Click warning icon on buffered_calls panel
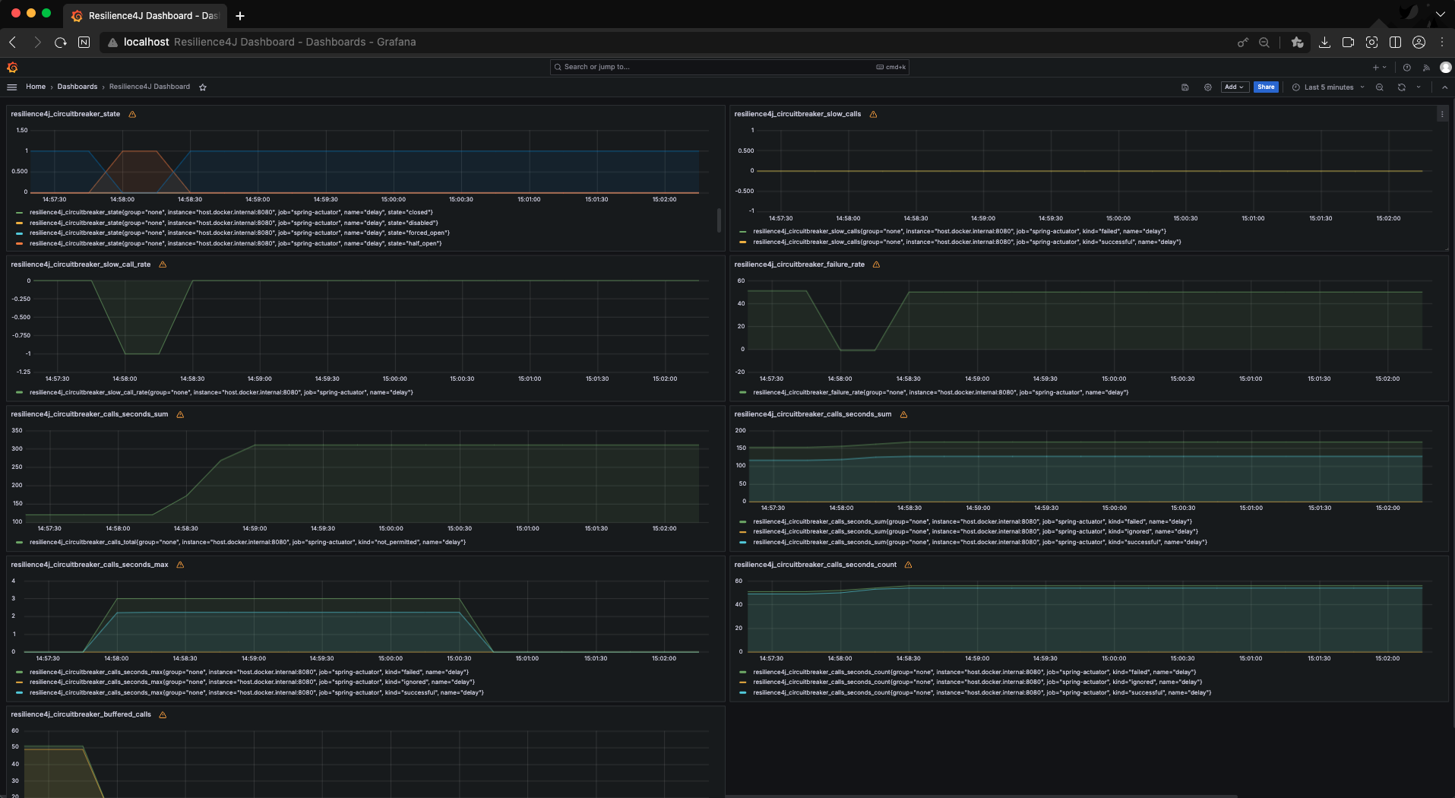 [163, 714]
